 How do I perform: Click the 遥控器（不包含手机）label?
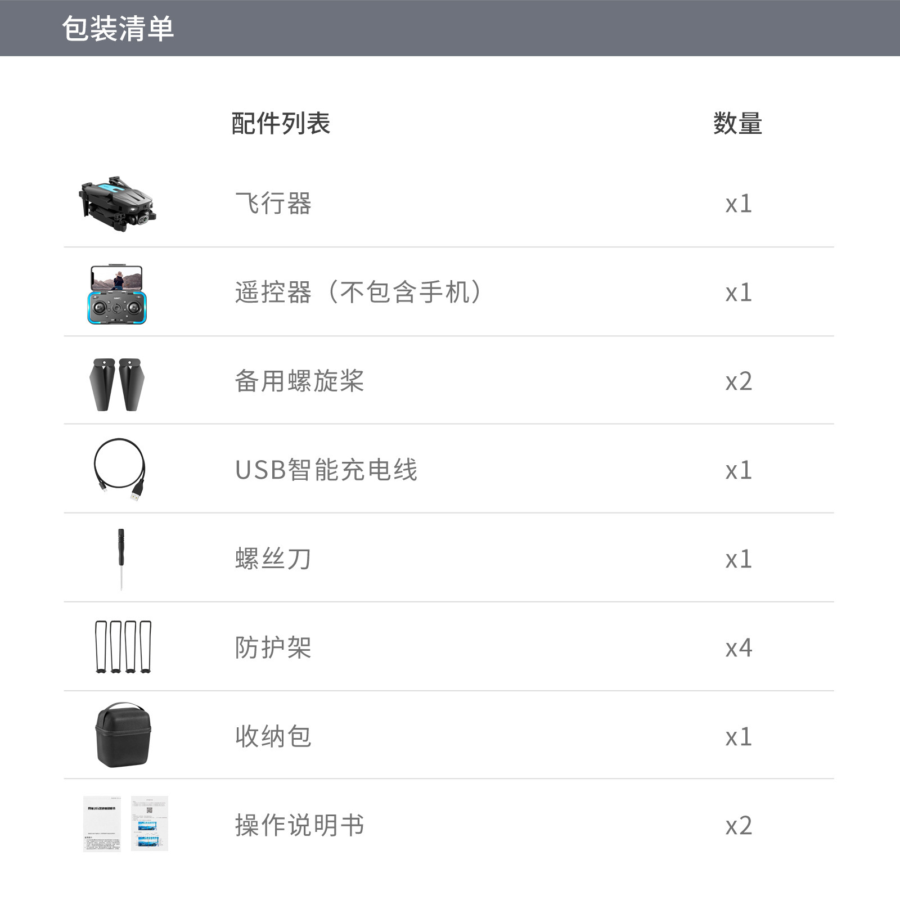[358, 292]
